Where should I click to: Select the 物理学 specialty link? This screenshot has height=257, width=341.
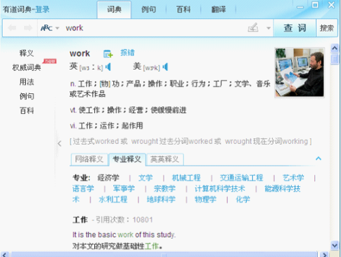(205, 200)
